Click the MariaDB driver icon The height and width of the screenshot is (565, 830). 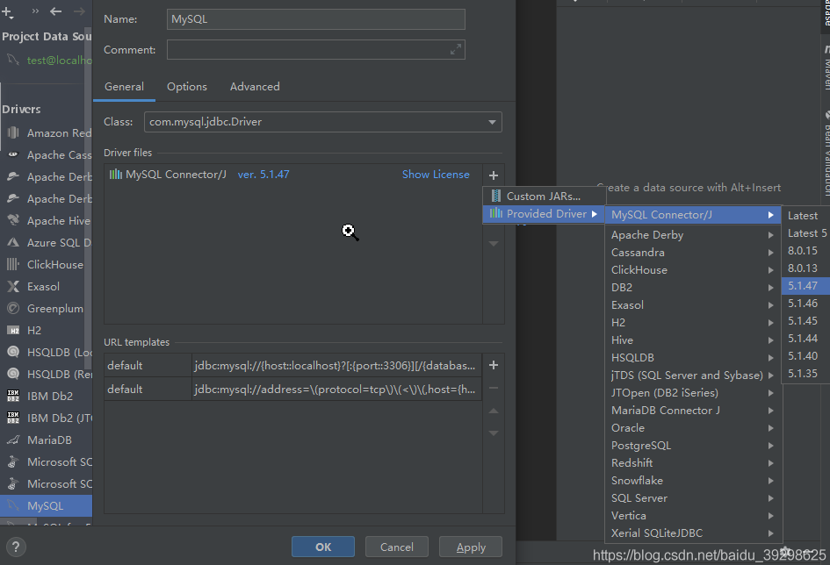(13, 440)
